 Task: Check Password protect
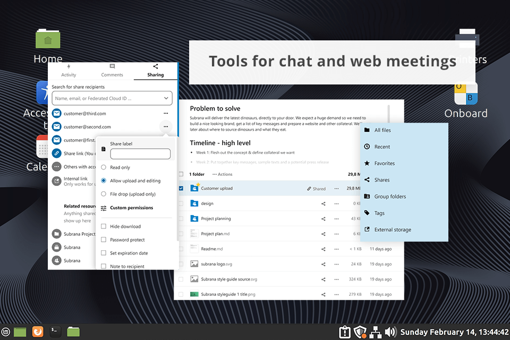pos(104,240)
